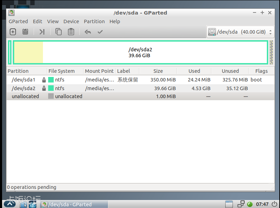Sort by the Size column header
Image resolution: width=280 pixels, height=208 pixels.
[x=158, y=71]
